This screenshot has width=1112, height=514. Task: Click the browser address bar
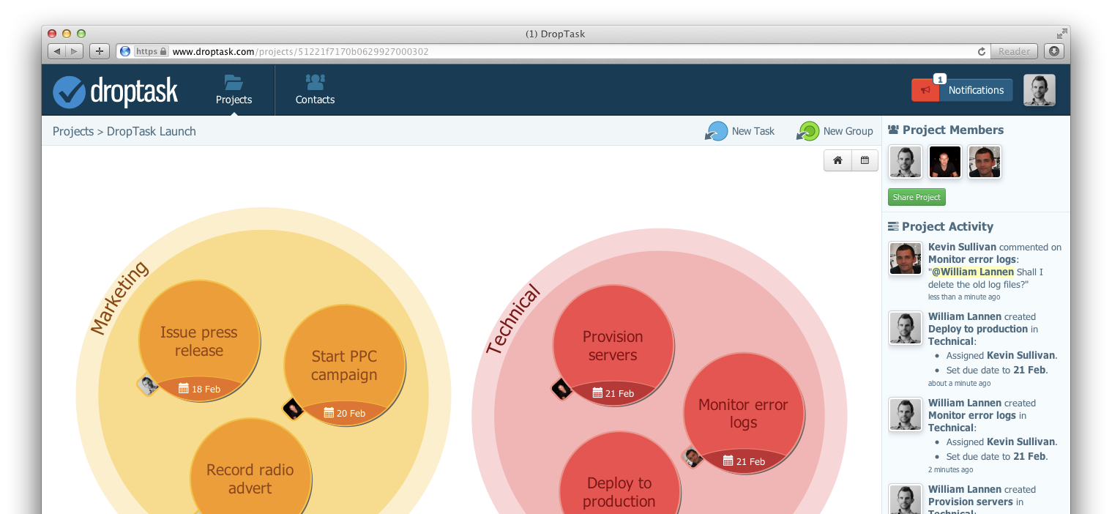(x=512, y=51)
